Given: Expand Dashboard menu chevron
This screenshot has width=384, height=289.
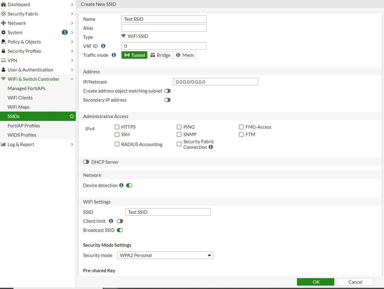Looking at the screenshot, I should (72, 4).
